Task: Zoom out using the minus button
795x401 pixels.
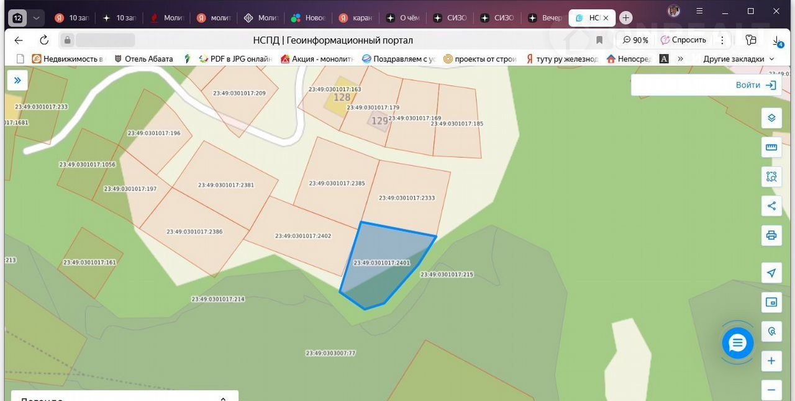Action: (x=771, y=390)
